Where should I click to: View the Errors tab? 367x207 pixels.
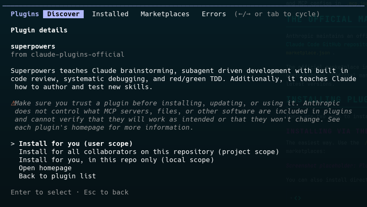(x=214, y=14)
